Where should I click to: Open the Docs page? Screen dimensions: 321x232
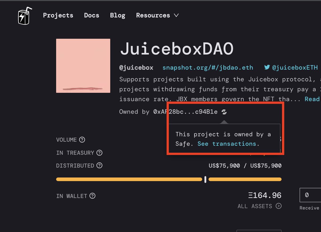(x=91, y=15)
